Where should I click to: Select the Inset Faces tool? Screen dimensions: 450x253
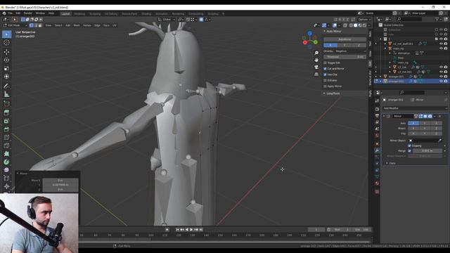pyautogui.click(x=6, y=121)
